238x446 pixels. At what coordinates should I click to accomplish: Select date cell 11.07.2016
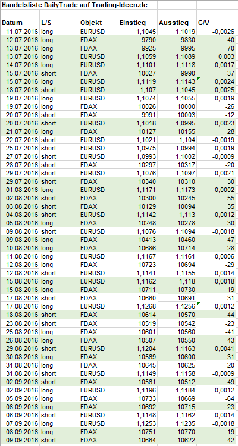pos(20,32)
